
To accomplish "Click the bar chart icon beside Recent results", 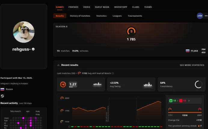I will click(58, 65).
